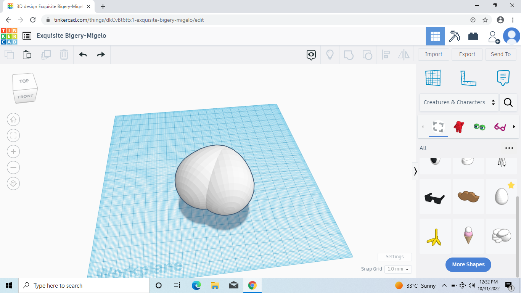Image resolution: width=521 pixels, height=293 pixels.
Task: Open the ellipsis menu next to All
Action: click(x=509, y=148)
